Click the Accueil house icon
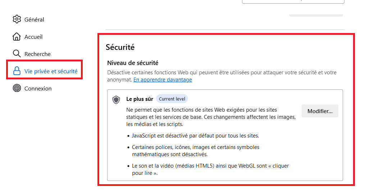 17,37
